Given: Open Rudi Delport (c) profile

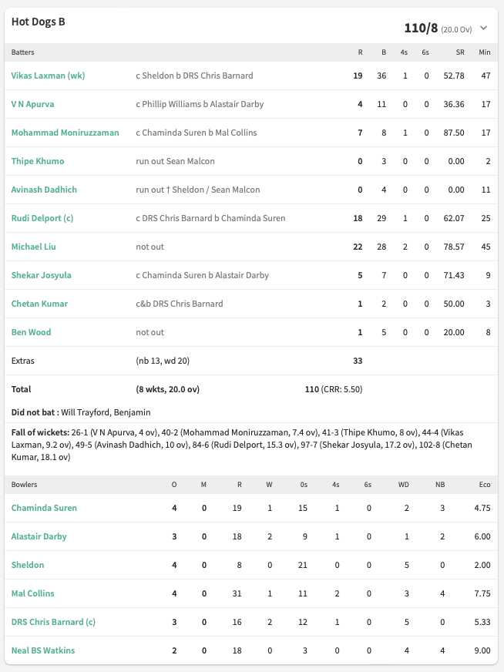Looking at the screenshot, I should (42, 218).
